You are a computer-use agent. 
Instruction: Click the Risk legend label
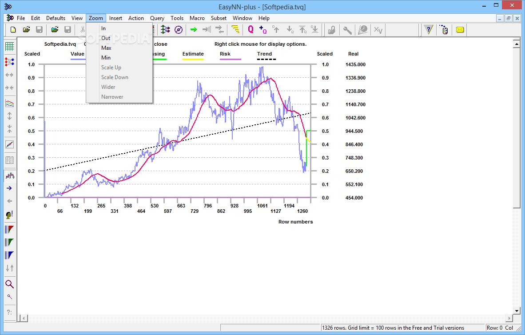pos(225,54)
